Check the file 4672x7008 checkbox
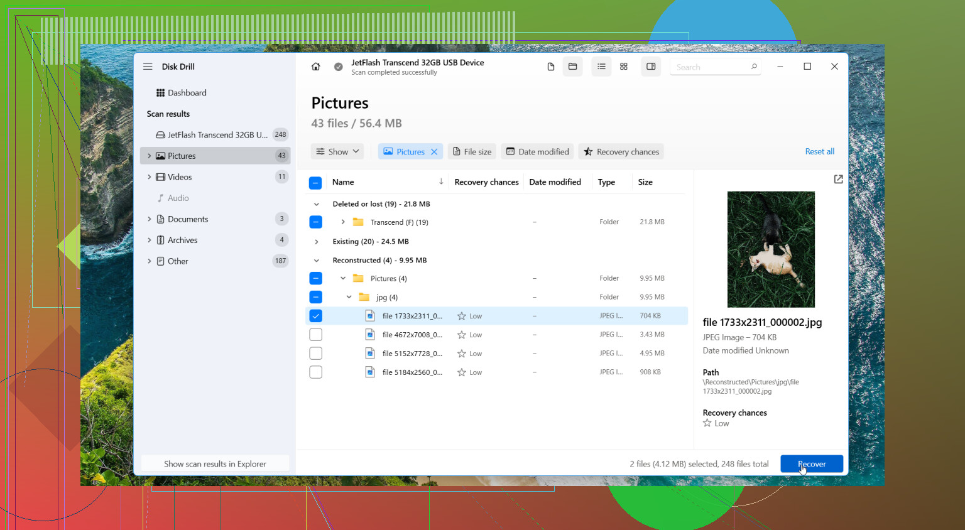Image resolution: width=965 pixels, height=530 pixels. tap(316, 335)
